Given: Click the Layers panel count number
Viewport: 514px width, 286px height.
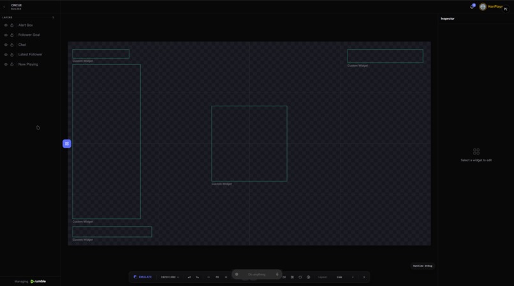Looking at the screenshot, I should [53, 17].
